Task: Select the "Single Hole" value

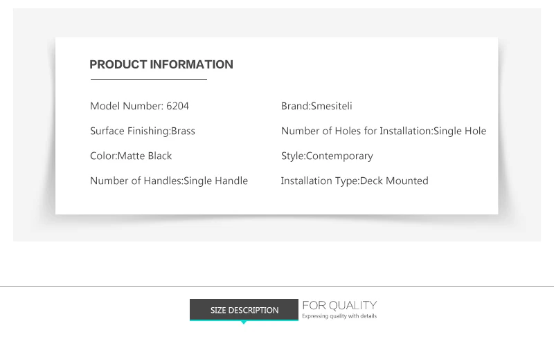Action: click(x=460, y=131)
